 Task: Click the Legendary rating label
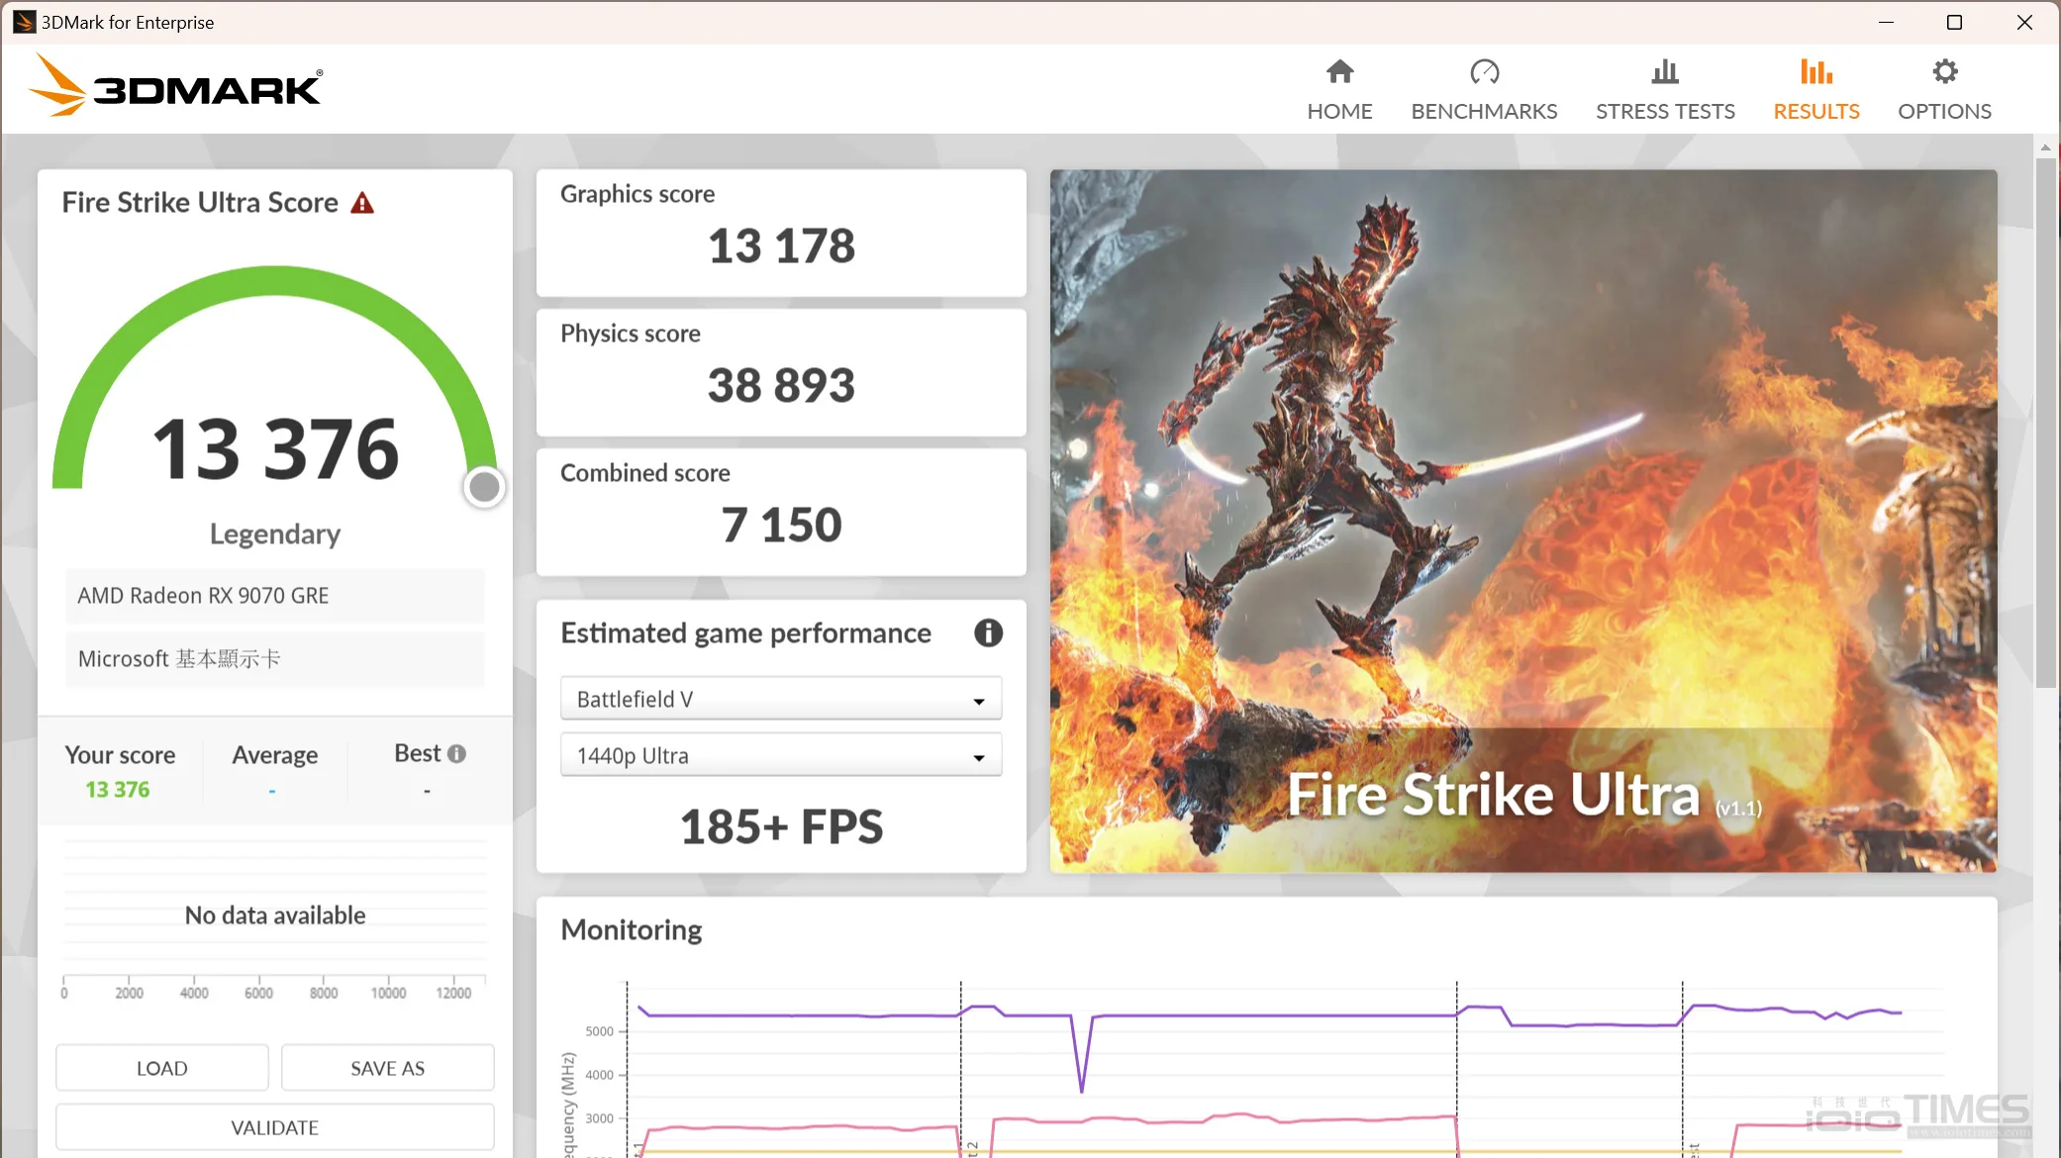click(275, 534)
